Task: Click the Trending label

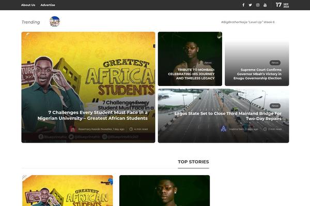Action: pos(30,22)
